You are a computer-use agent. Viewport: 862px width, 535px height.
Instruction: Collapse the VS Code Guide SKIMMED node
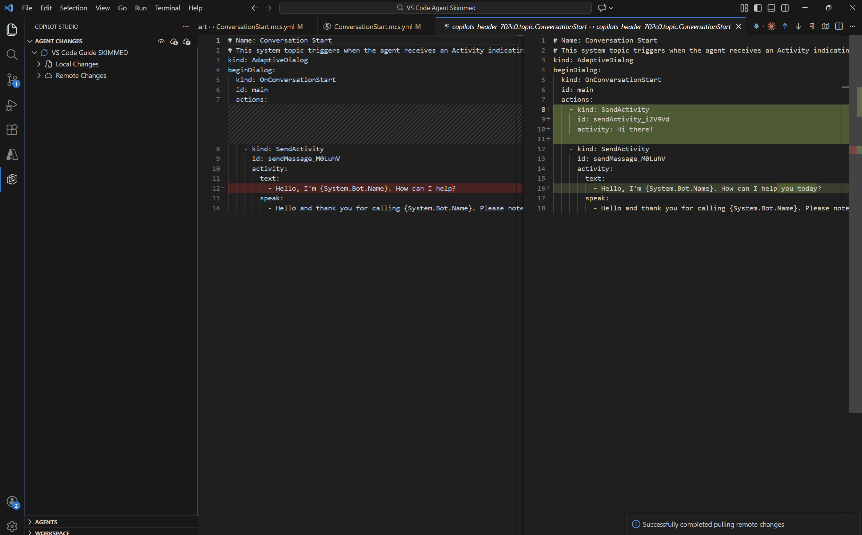(34, 52)
